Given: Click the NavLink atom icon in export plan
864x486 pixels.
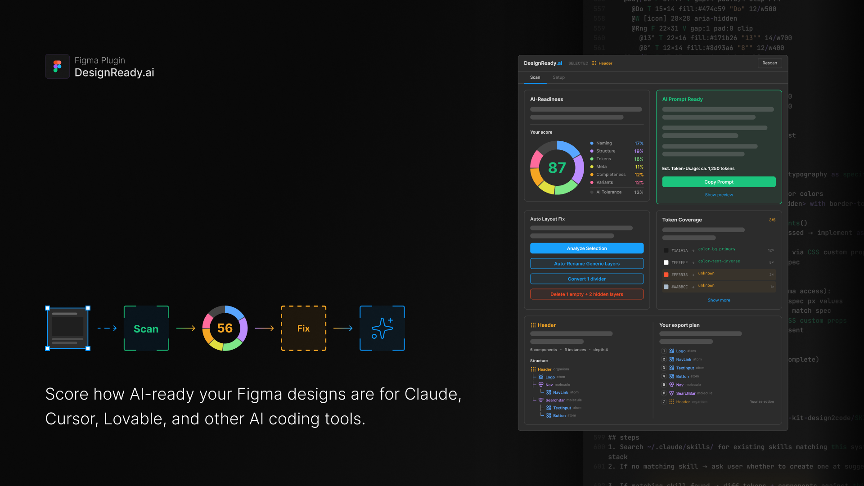Looking at the screenshot, I should coord(671,360).
